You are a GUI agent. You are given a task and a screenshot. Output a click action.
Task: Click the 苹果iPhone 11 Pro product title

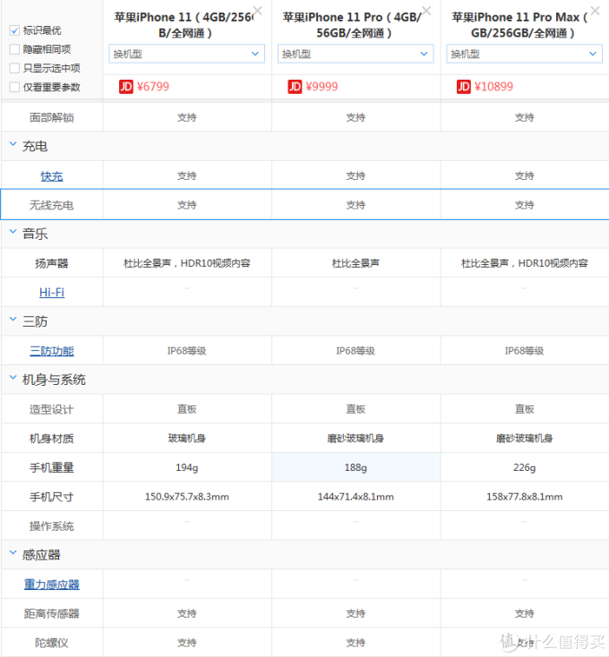[x=353, y=25]
